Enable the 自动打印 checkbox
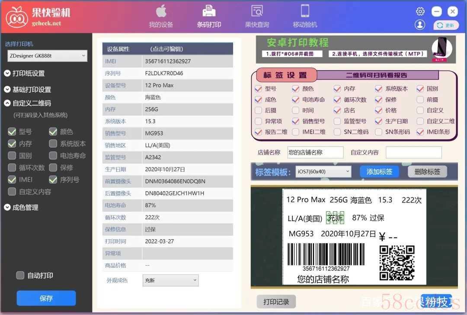Viewport: 467px width, 315px height. coord(20,275)
